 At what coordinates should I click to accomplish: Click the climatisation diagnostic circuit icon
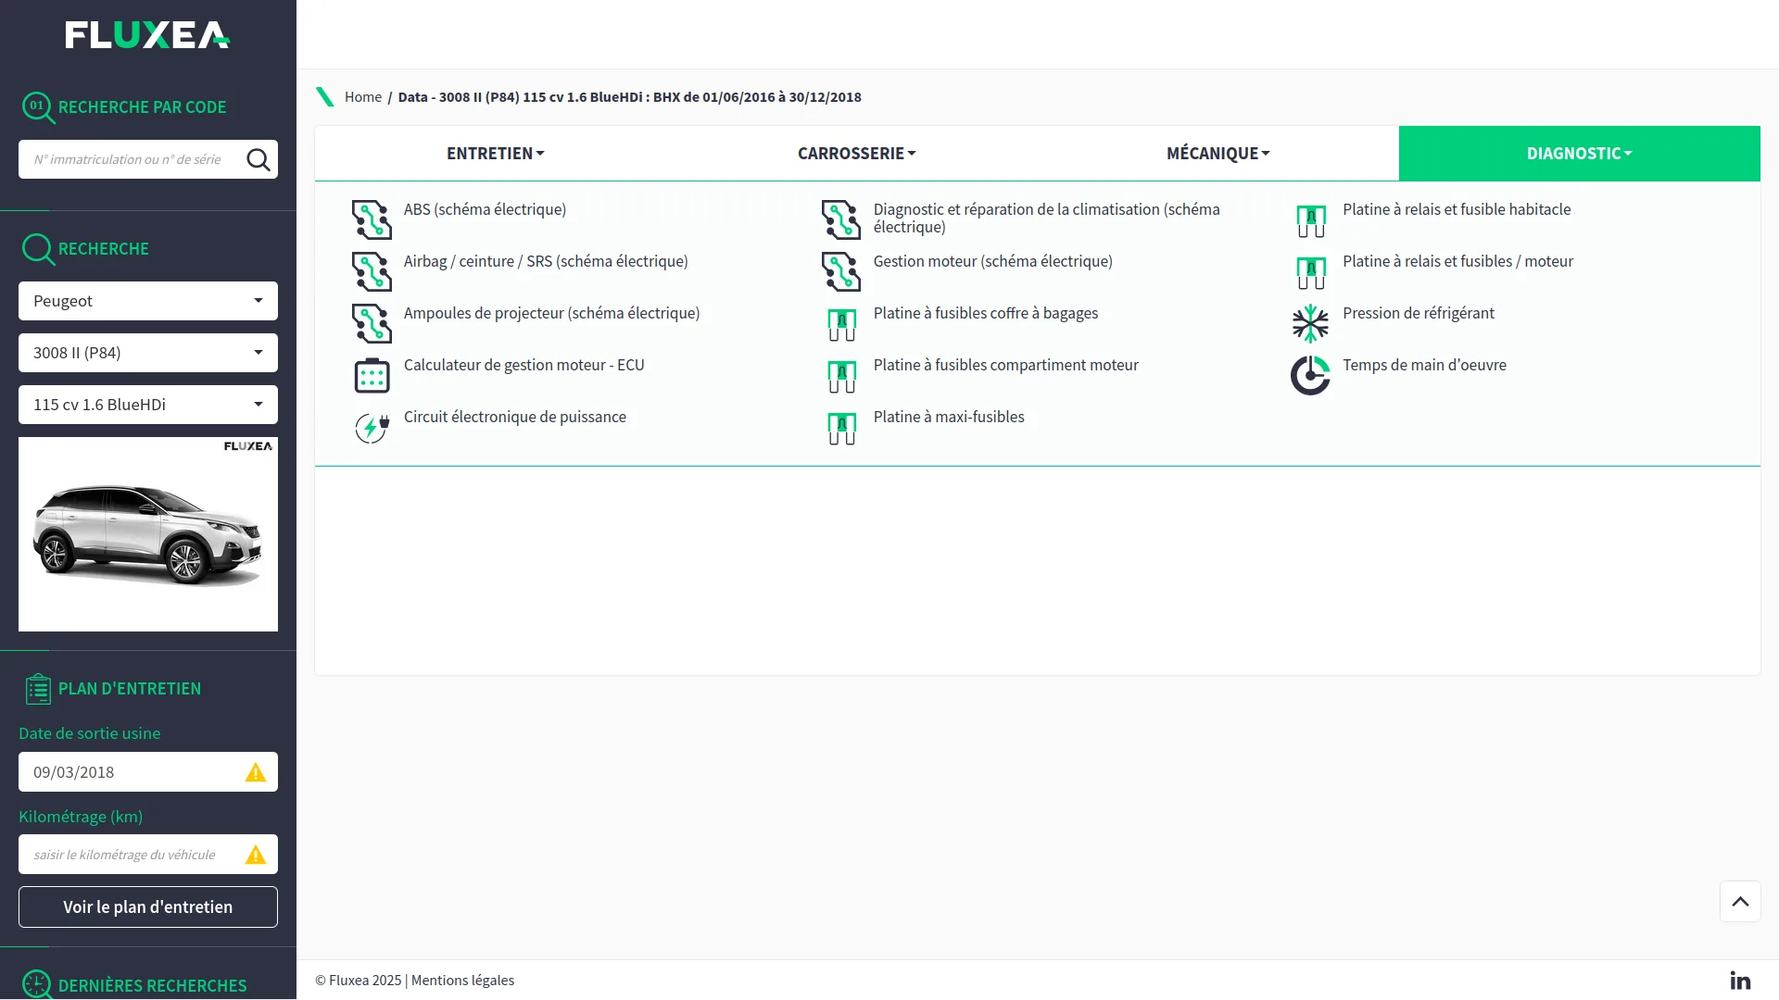[841, 219]
